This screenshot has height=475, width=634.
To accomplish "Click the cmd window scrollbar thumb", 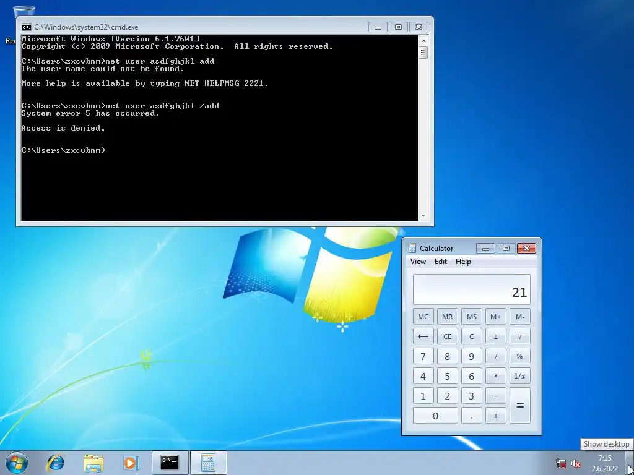I will click(x=423, y=53).
